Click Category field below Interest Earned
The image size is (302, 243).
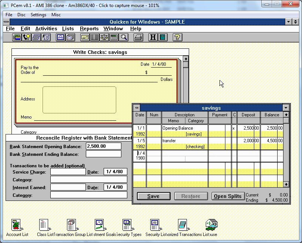click(89, 195)
